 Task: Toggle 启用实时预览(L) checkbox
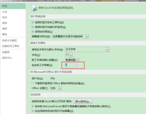tap(33, 31)
